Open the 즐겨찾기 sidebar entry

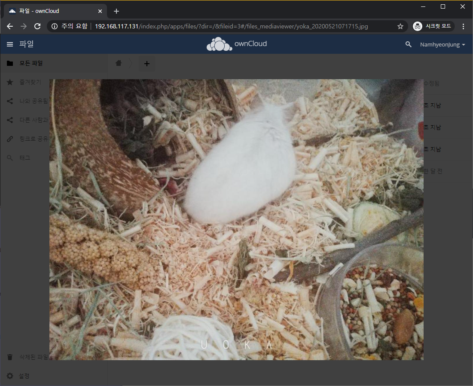[x=30, y=82]
